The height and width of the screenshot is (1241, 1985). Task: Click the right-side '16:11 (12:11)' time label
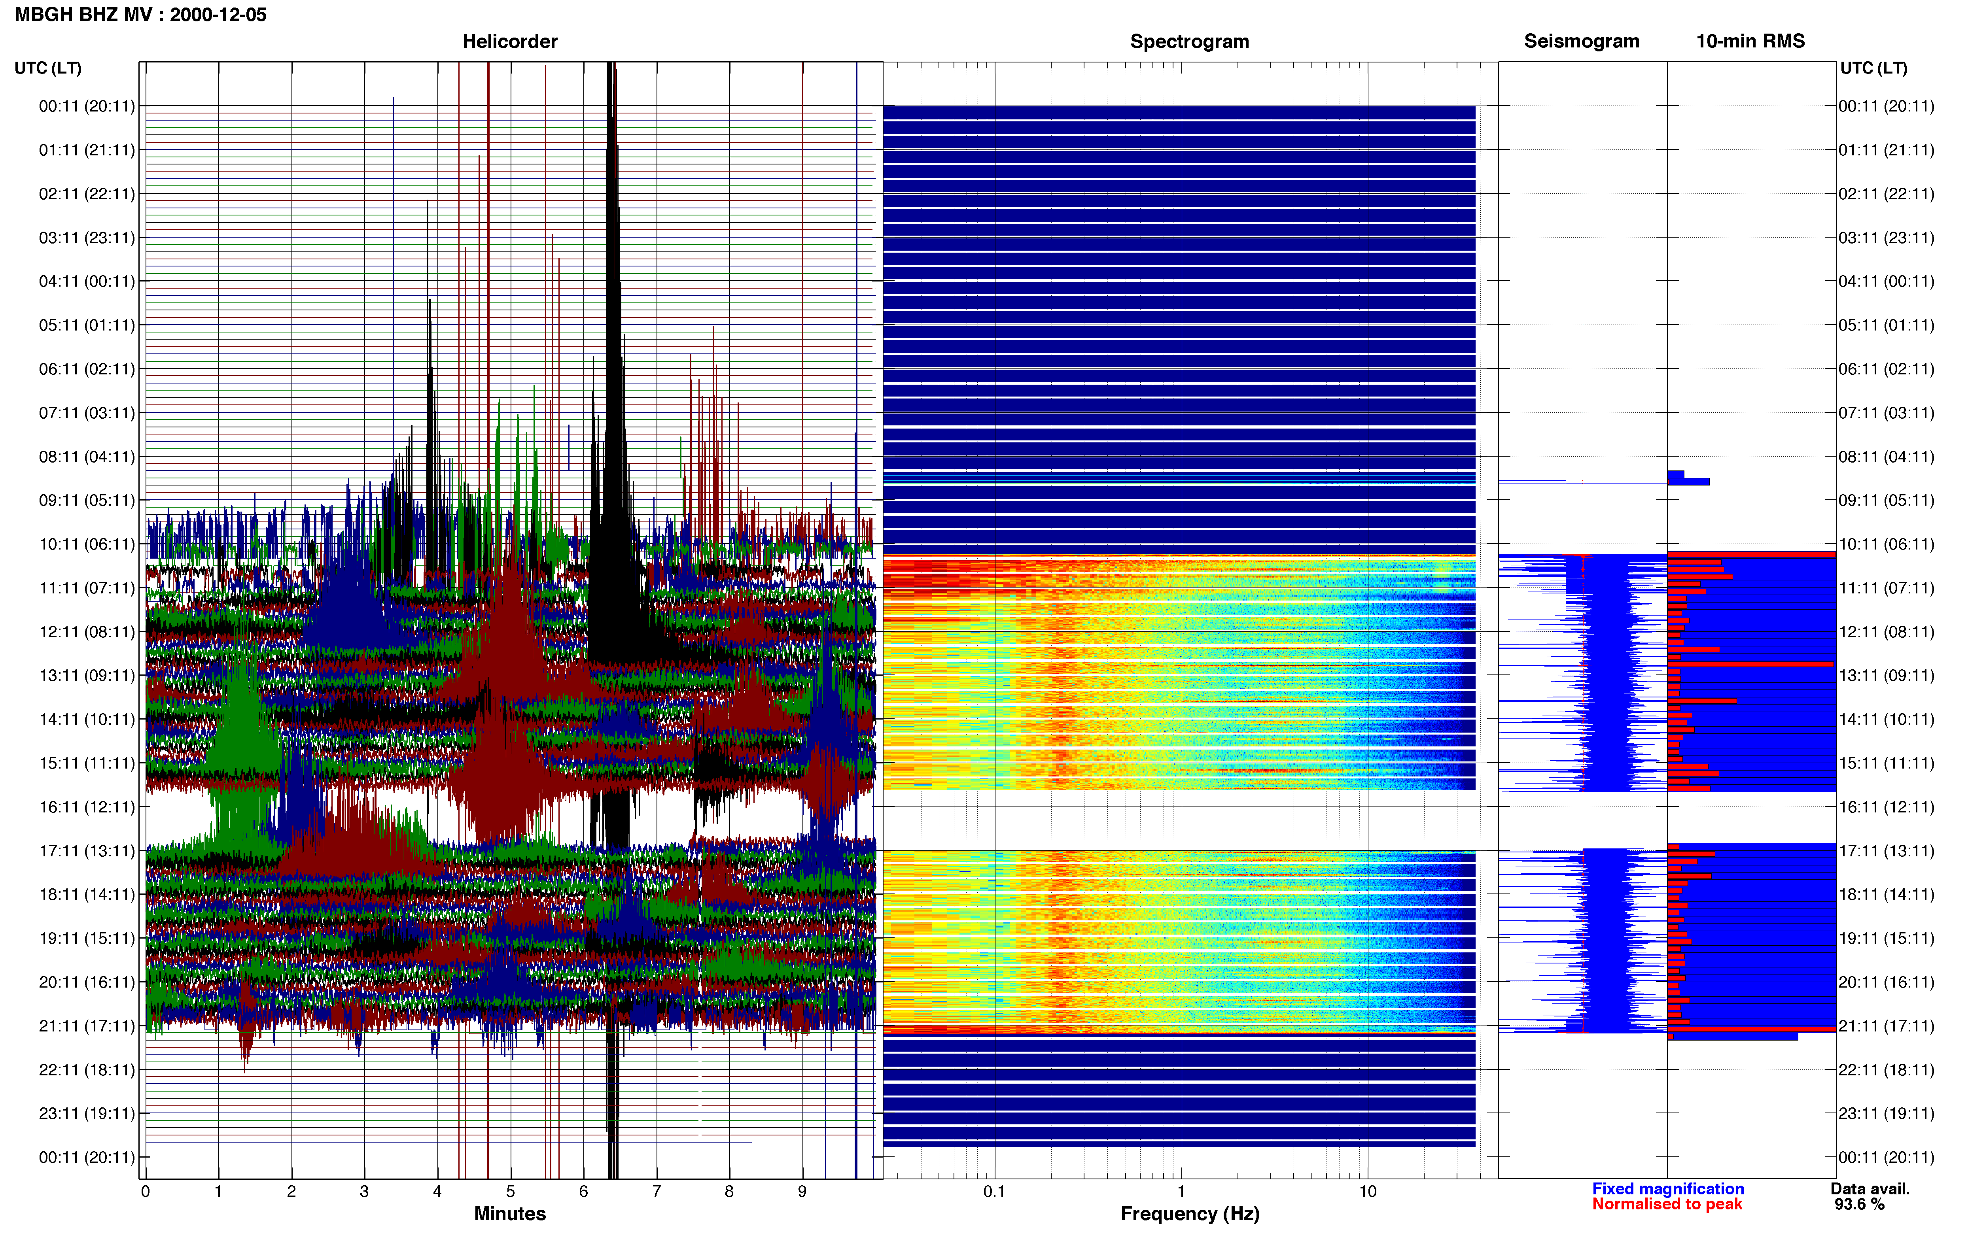[1887, 807]
